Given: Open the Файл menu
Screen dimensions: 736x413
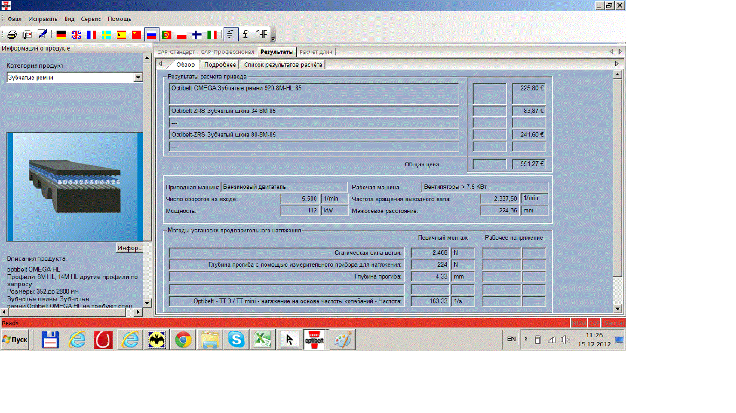Looking at the screenshot, I should pos(15,19).
